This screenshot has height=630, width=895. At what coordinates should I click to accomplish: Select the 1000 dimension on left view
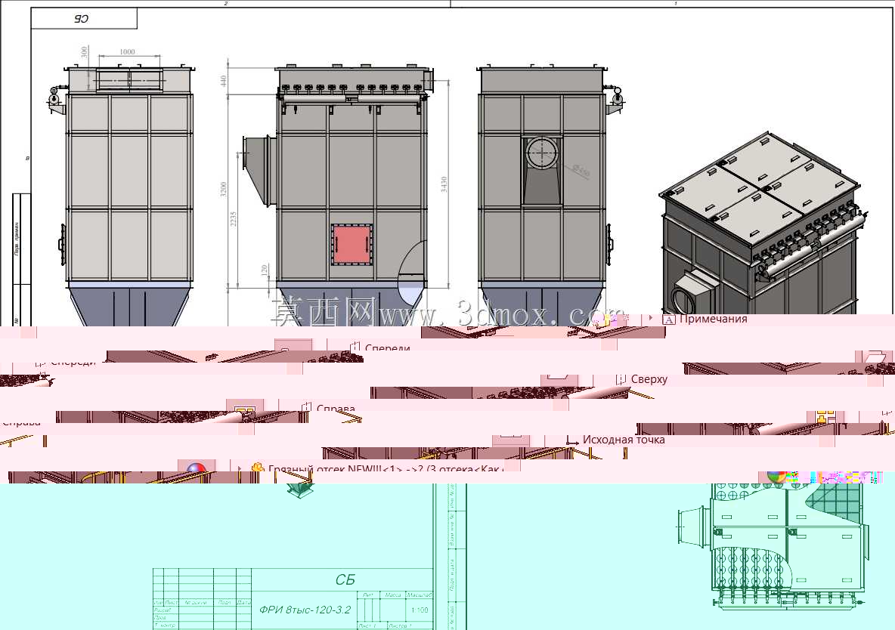[127, 52]
